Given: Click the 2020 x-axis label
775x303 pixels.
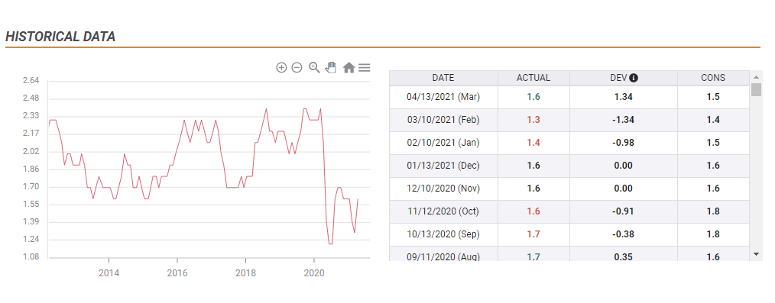Looking at the screenshot, I should [x=314, y=273].
